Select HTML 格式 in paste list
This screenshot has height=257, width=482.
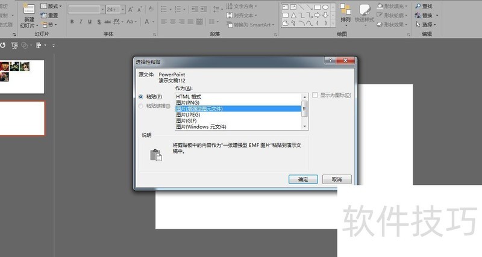(238, 97)
